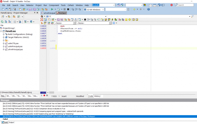The width and height of the screenshot is (197, 124).
Task: Click the Refresh icon in Project Manager
Action: click(2, 22)
